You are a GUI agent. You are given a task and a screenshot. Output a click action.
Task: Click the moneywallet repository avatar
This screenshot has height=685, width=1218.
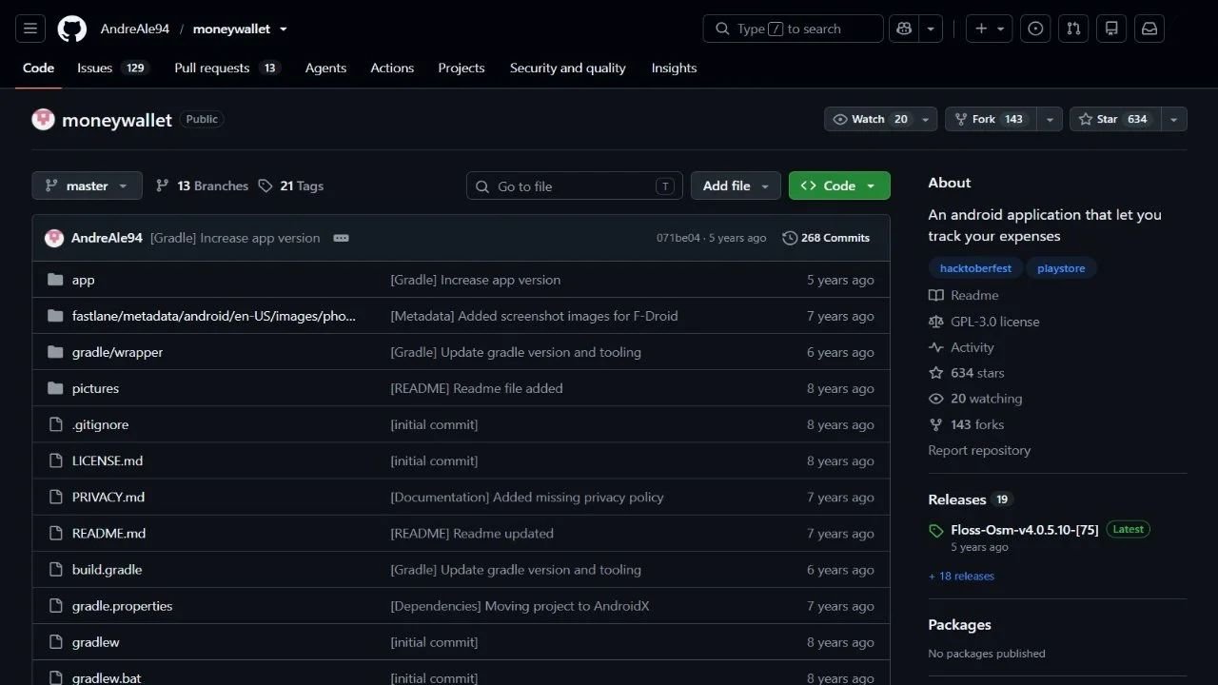(43, 119)
